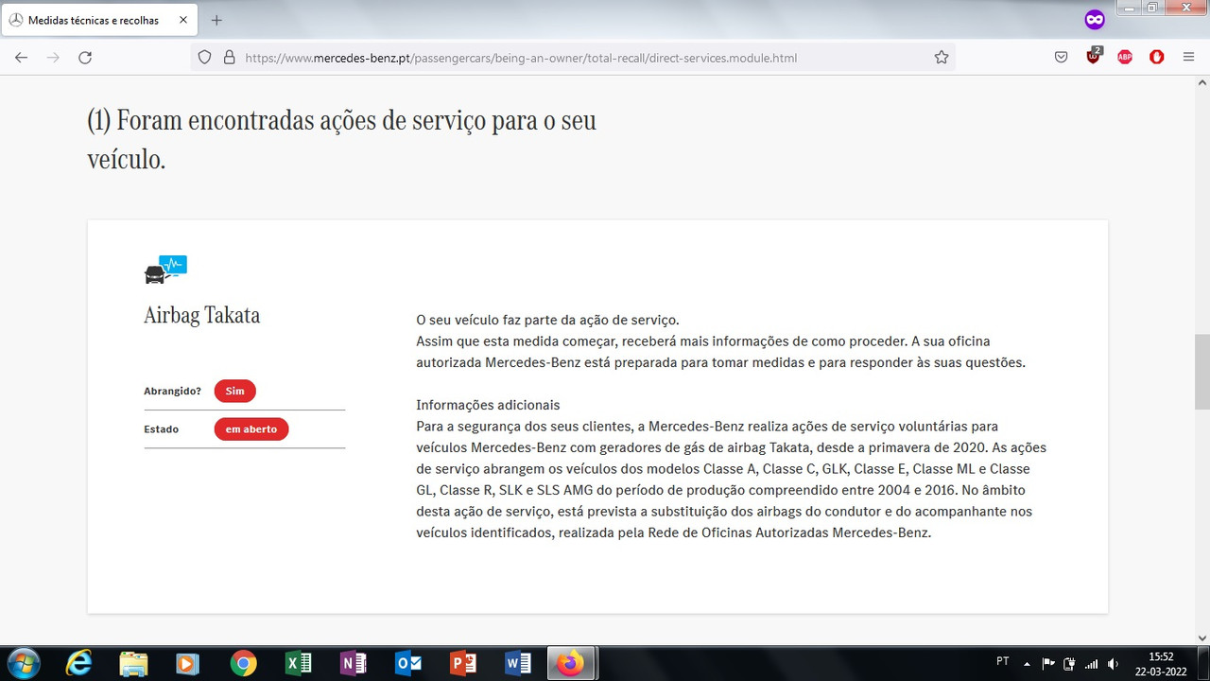Click the Estado label

(161, 428)
